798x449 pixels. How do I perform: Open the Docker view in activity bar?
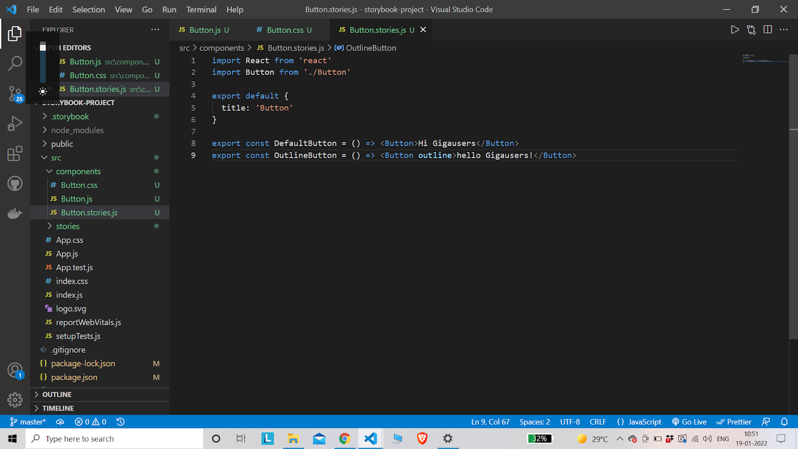click(x=15, y=214)
